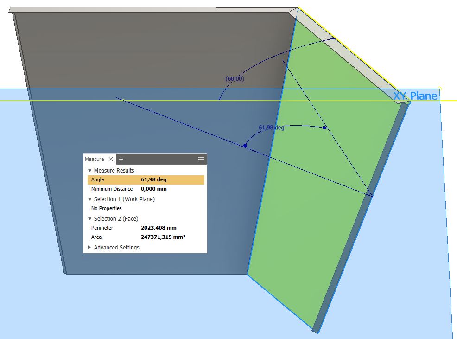
Task: Open the Measure panel hamburger menu
Action: click(201, 159)
